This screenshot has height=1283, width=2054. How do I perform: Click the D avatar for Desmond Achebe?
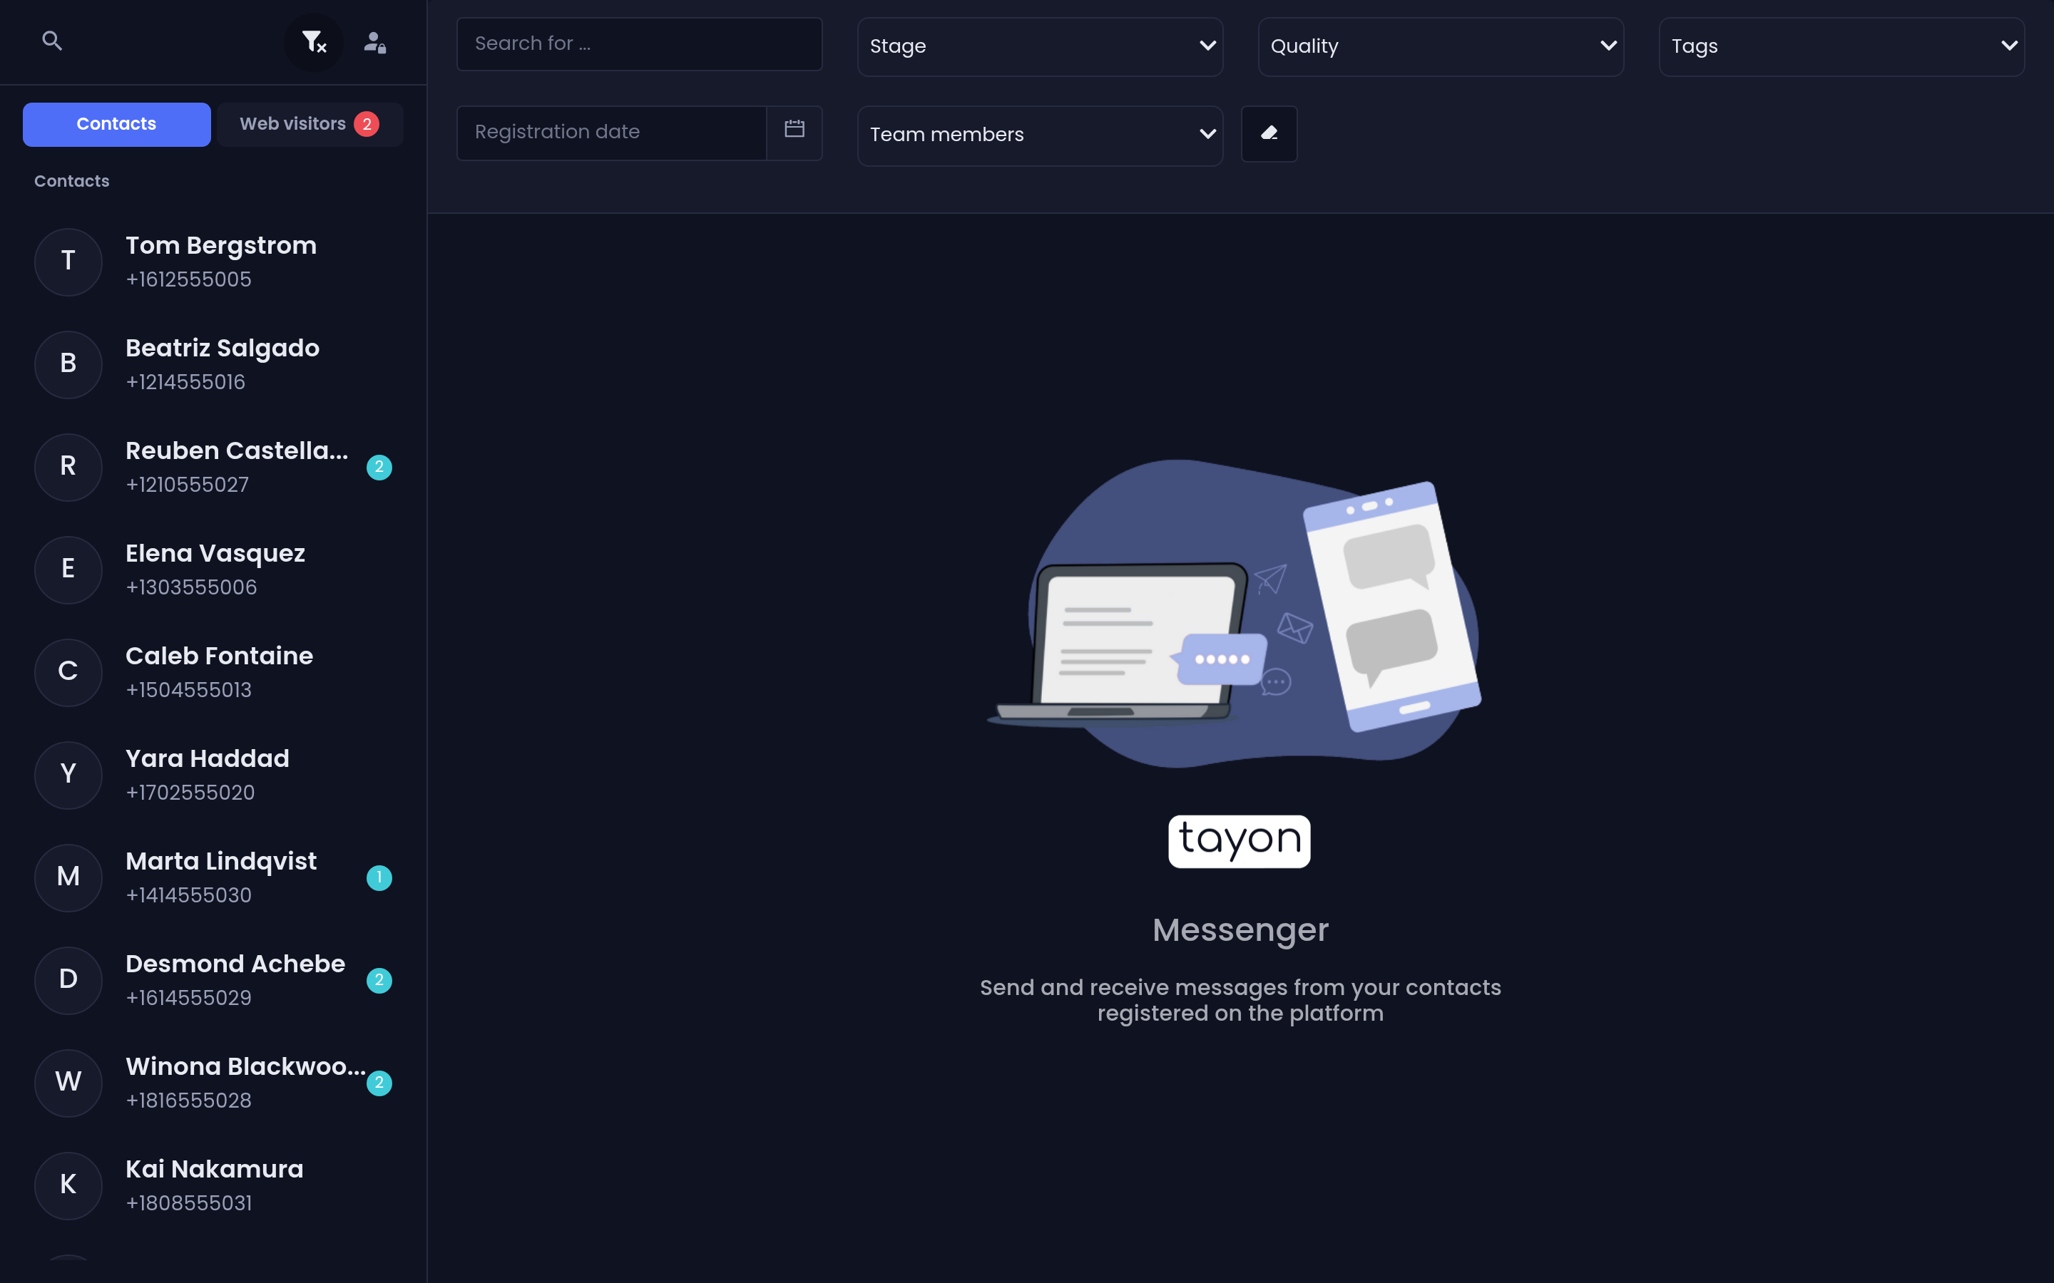[x=68, y=980]
